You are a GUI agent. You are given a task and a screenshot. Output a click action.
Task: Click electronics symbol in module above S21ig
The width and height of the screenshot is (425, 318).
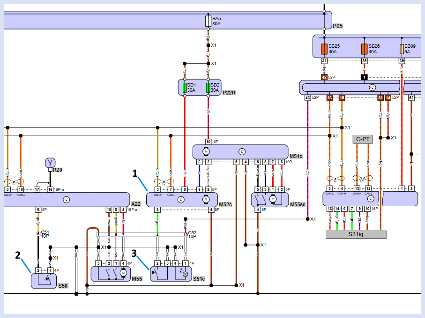click(x=371, y=199)
